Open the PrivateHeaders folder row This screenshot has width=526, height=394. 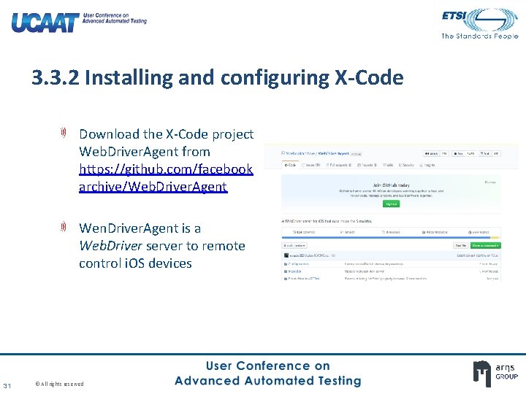391,279
